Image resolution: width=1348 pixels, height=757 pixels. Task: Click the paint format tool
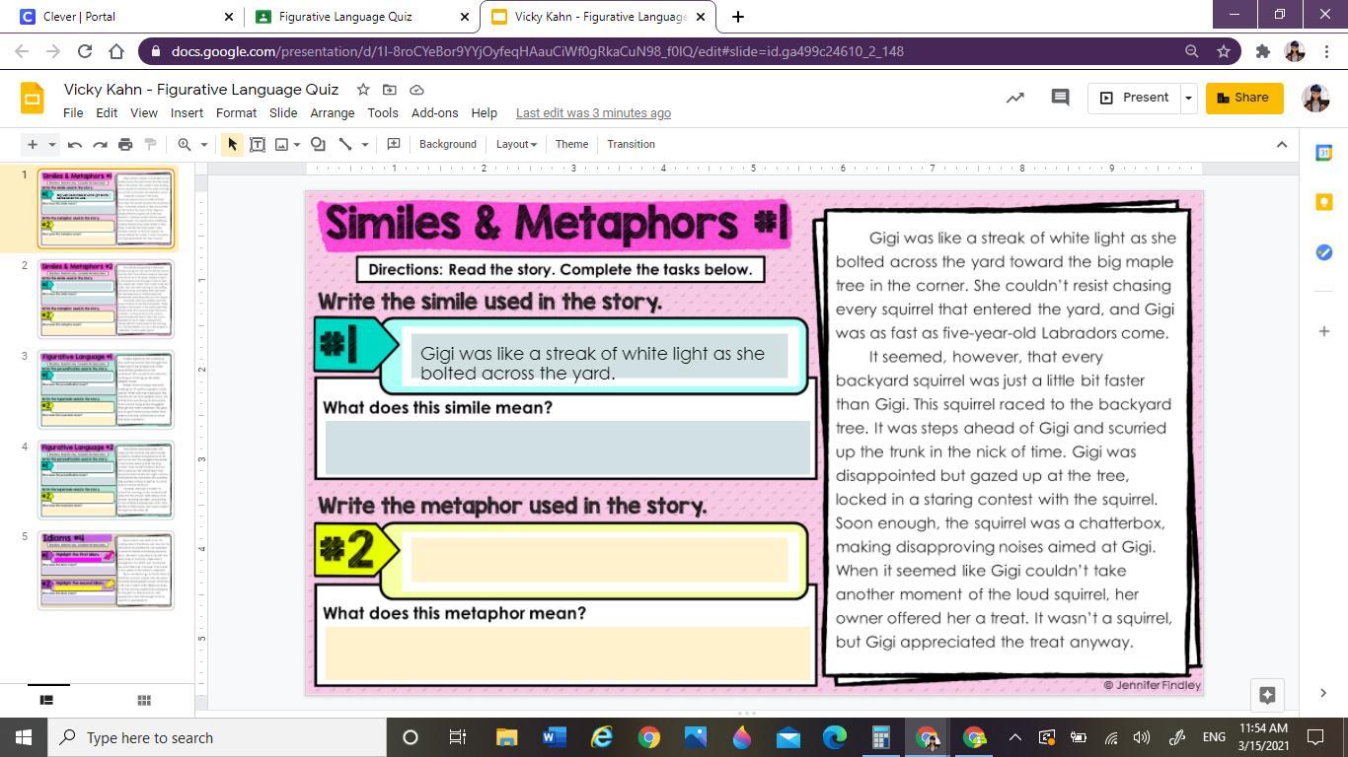(150, 144)
